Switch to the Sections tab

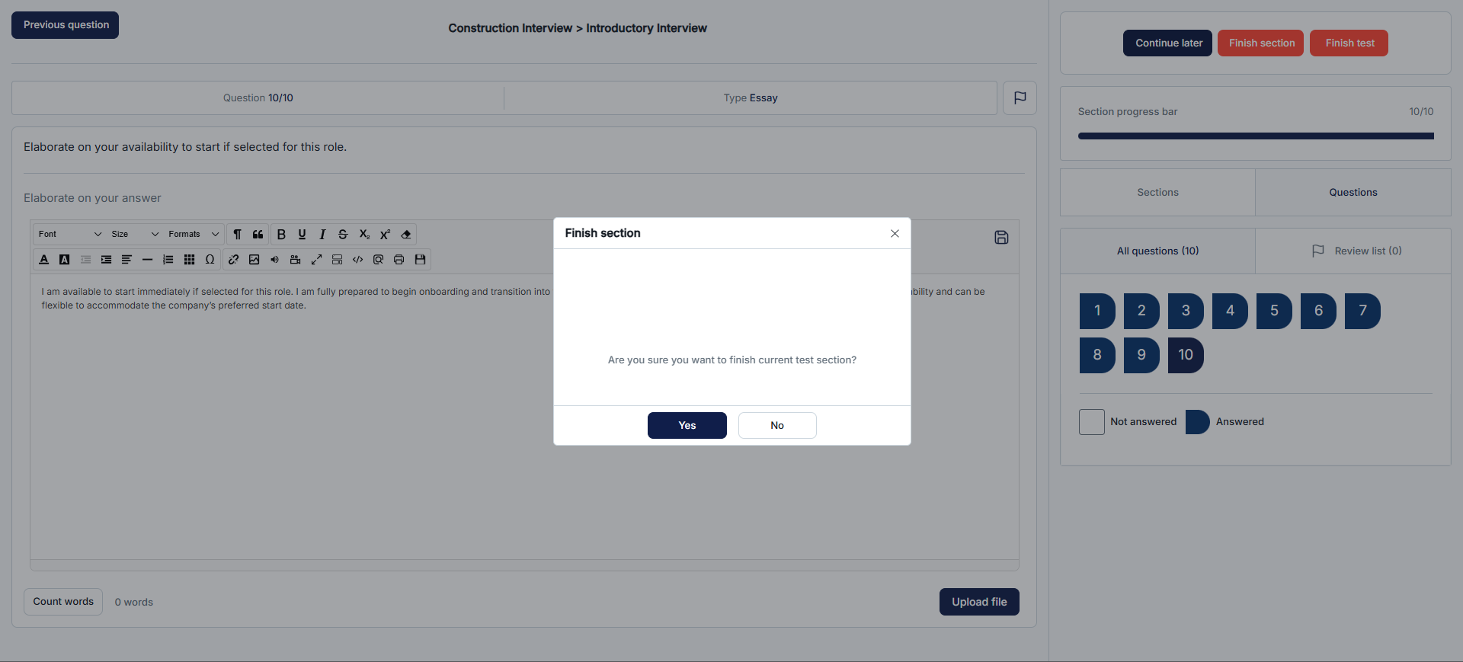pyautogui.click(x=1157, y=193)
